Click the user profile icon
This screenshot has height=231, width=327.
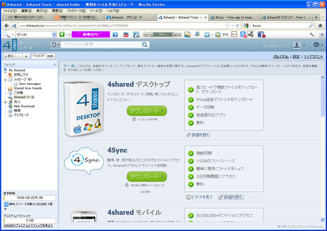click(297, 45)
